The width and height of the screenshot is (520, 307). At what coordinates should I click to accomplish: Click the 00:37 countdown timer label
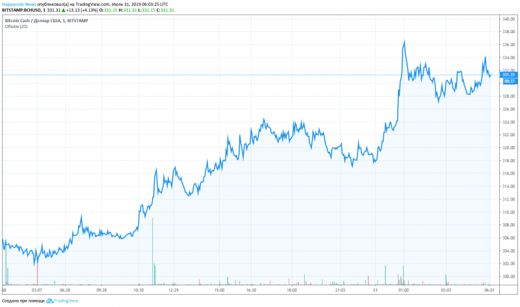[508, 80]
